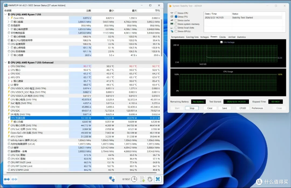Toggle CPU Package graph checkbox
The image size is (291, 188).
point(221,42)
